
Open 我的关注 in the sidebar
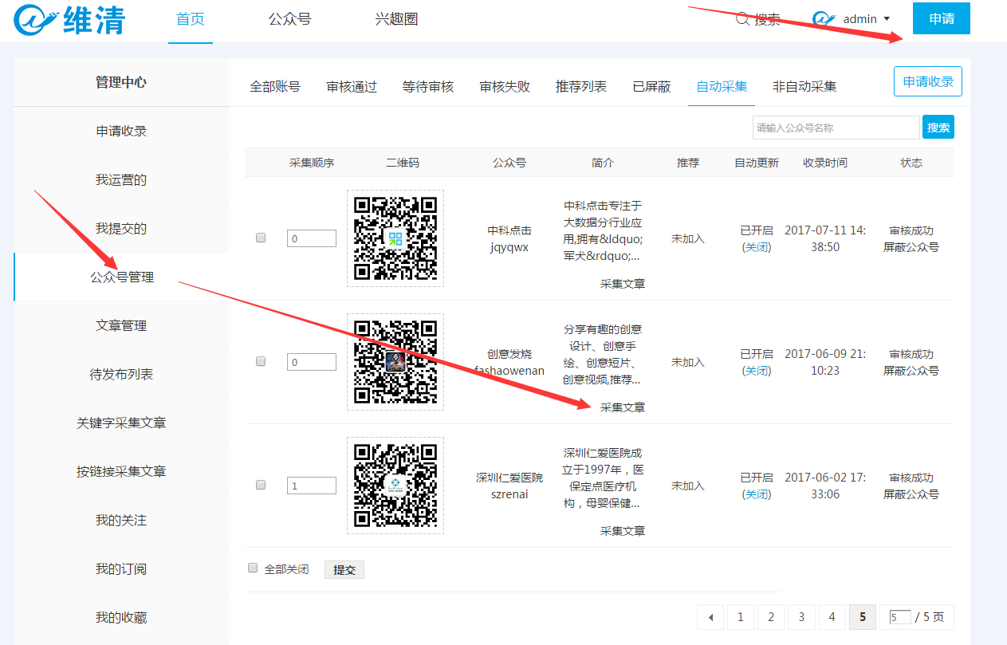pyautogui.click(x=121, y=520)
